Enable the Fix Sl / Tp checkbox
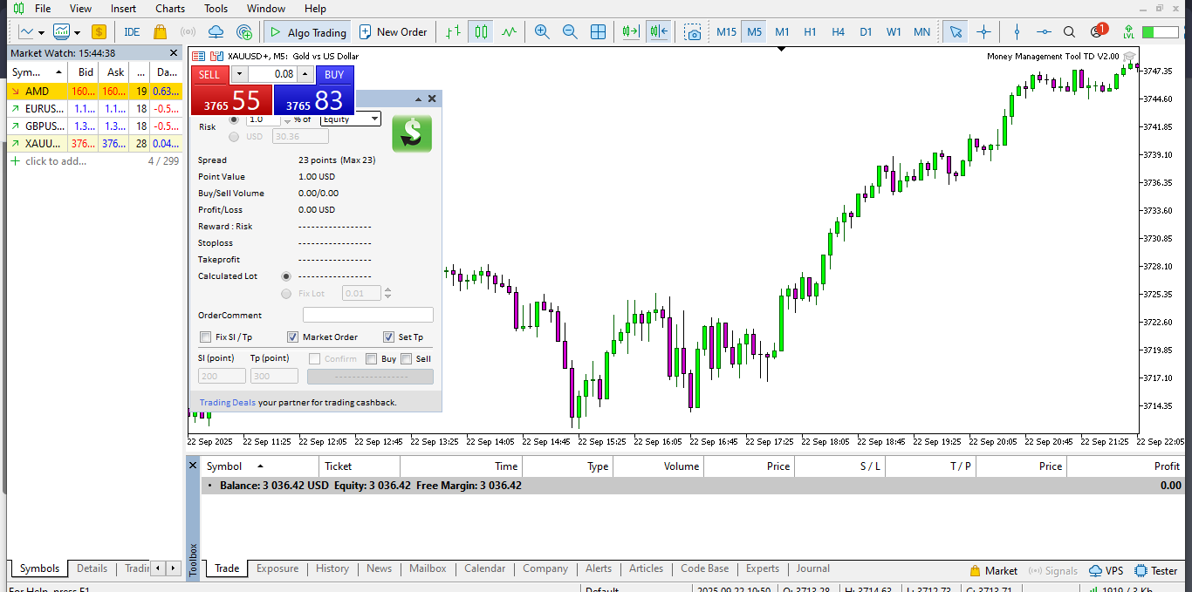Viewport: 1192px width, 592px height. (206, 337)
